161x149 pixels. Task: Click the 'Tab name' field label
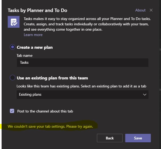coord(25,56)
